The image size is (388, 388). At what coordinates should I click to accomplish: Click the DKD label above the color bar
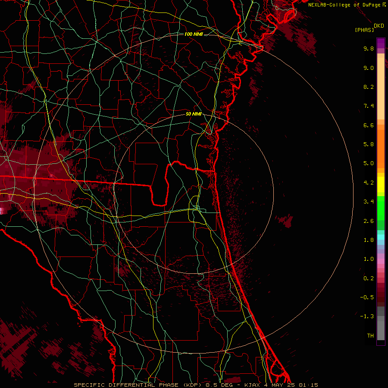tap(379, 26)
